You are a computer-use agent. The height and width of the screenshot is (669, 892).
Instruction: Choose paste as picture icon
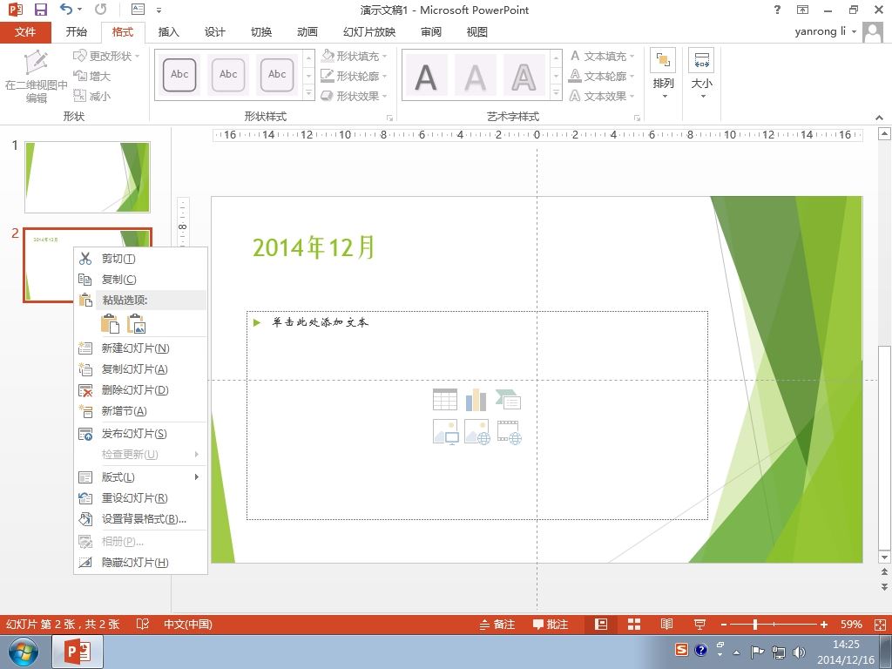pyautogui.click(x=136, y=324)
